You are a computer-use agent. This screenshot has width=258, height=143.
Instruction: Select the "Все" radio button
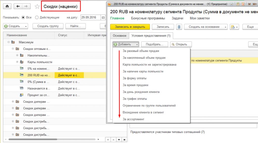(23, 17)
